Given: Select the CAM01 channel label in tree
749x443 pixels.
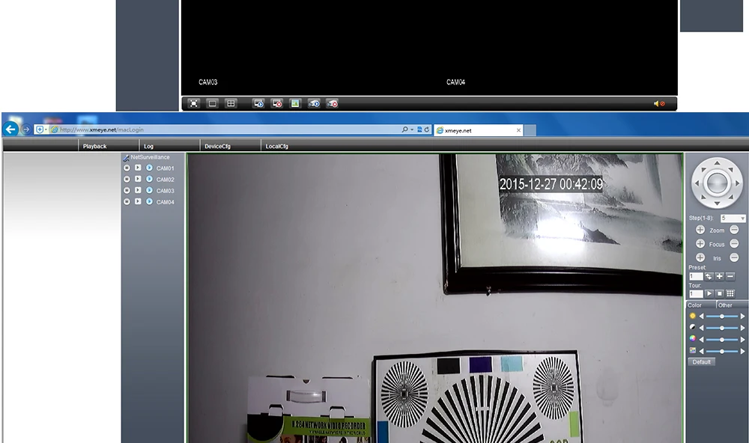Looking at the screenshot, I should click(166, 168).
